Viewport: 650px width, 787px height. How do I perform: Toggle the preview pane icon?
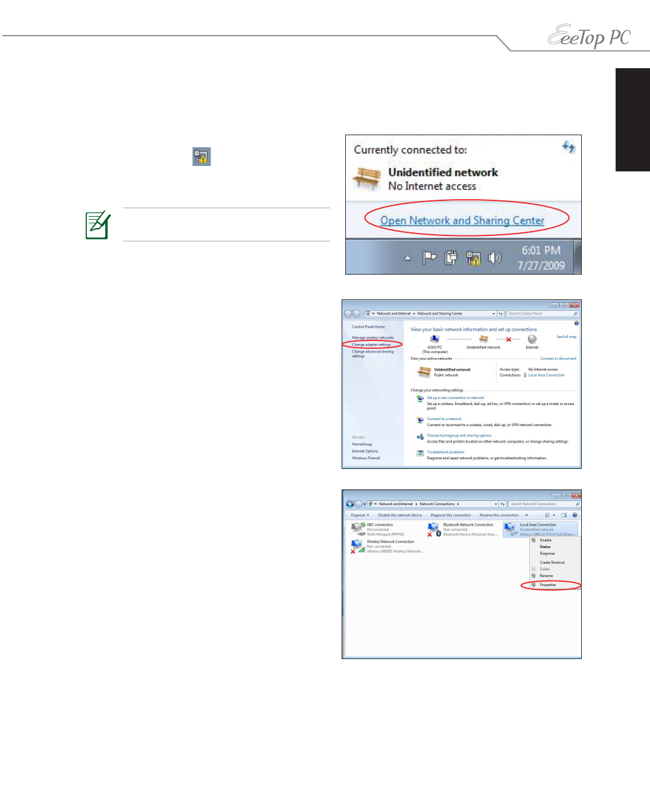564,515
